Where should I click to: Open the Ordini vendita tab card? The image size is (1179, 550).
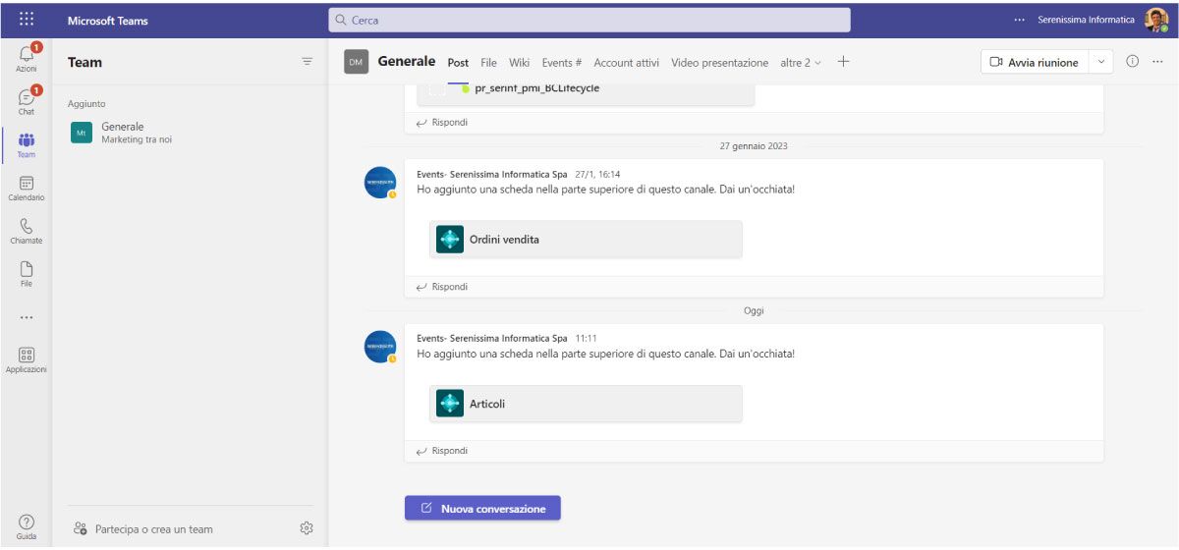[586, 239]
